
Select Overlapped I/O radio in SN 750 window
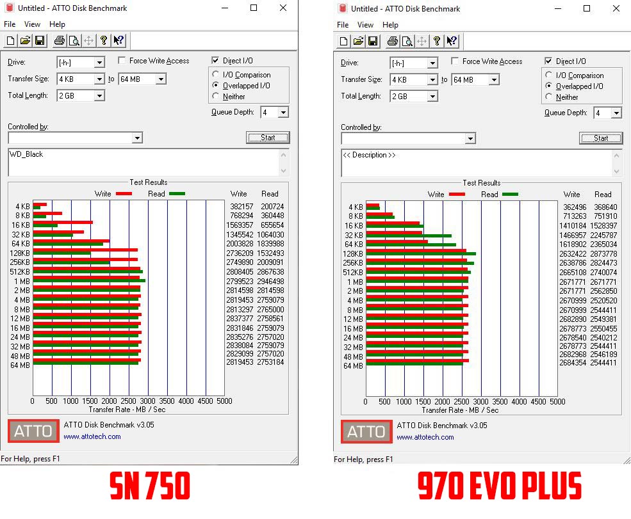pyautogui.click(x=216, y=85)
